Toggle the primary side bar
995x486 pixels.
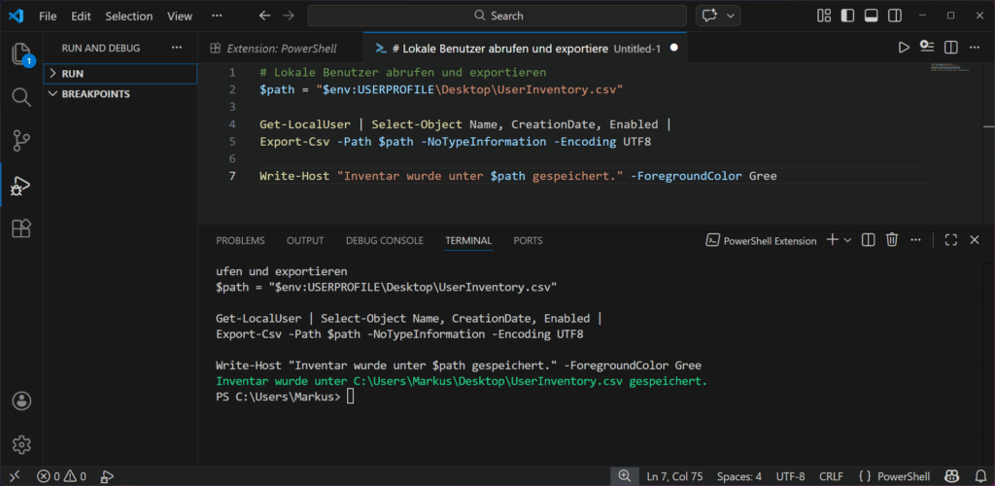(847, 16)
